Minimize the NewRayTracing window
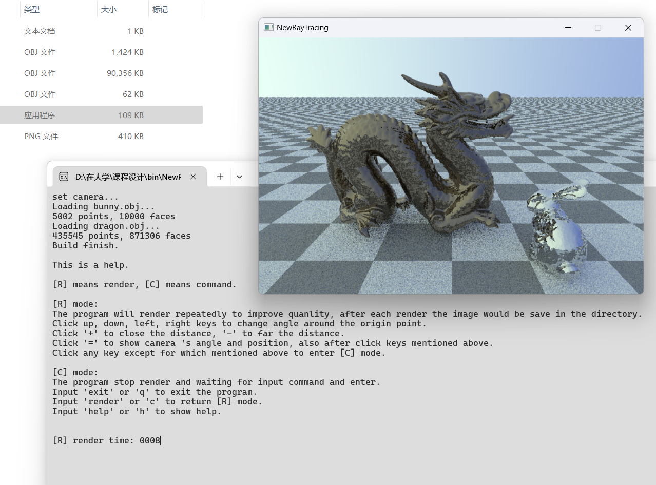Image resolution: width=656 pixels, height=485 pixels. click(568, 28)
